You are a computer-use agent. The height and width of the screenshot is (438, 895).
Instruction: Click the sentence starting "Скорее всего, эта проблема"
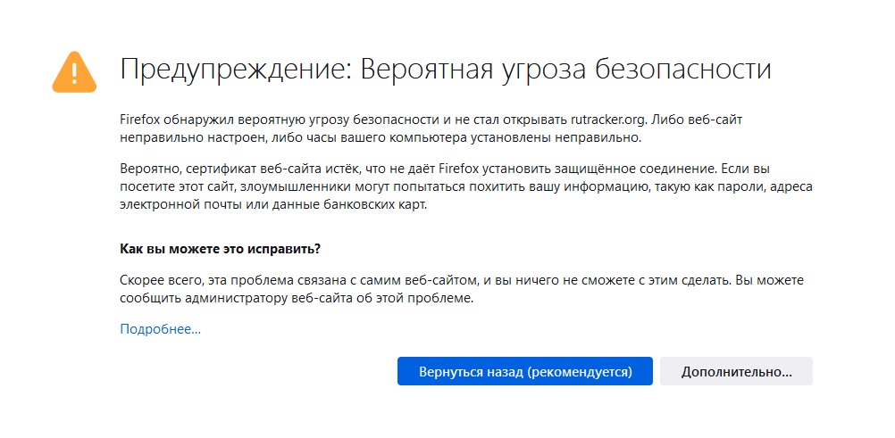tap(425, 281)
